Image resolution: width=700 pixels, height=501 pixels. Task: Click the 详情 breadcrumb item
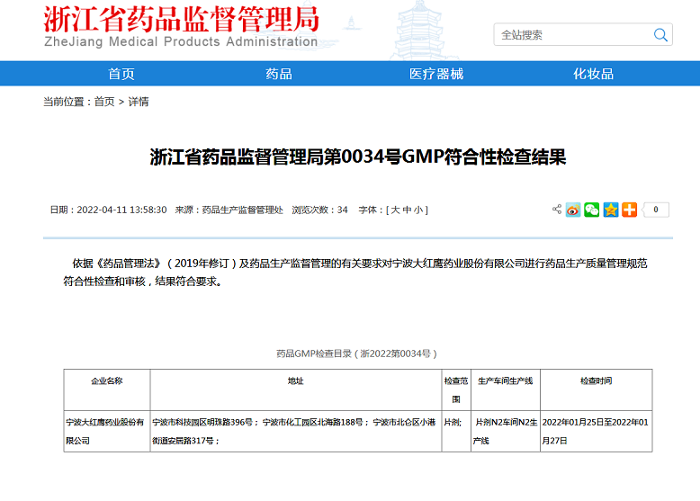(x=139, y=102)
